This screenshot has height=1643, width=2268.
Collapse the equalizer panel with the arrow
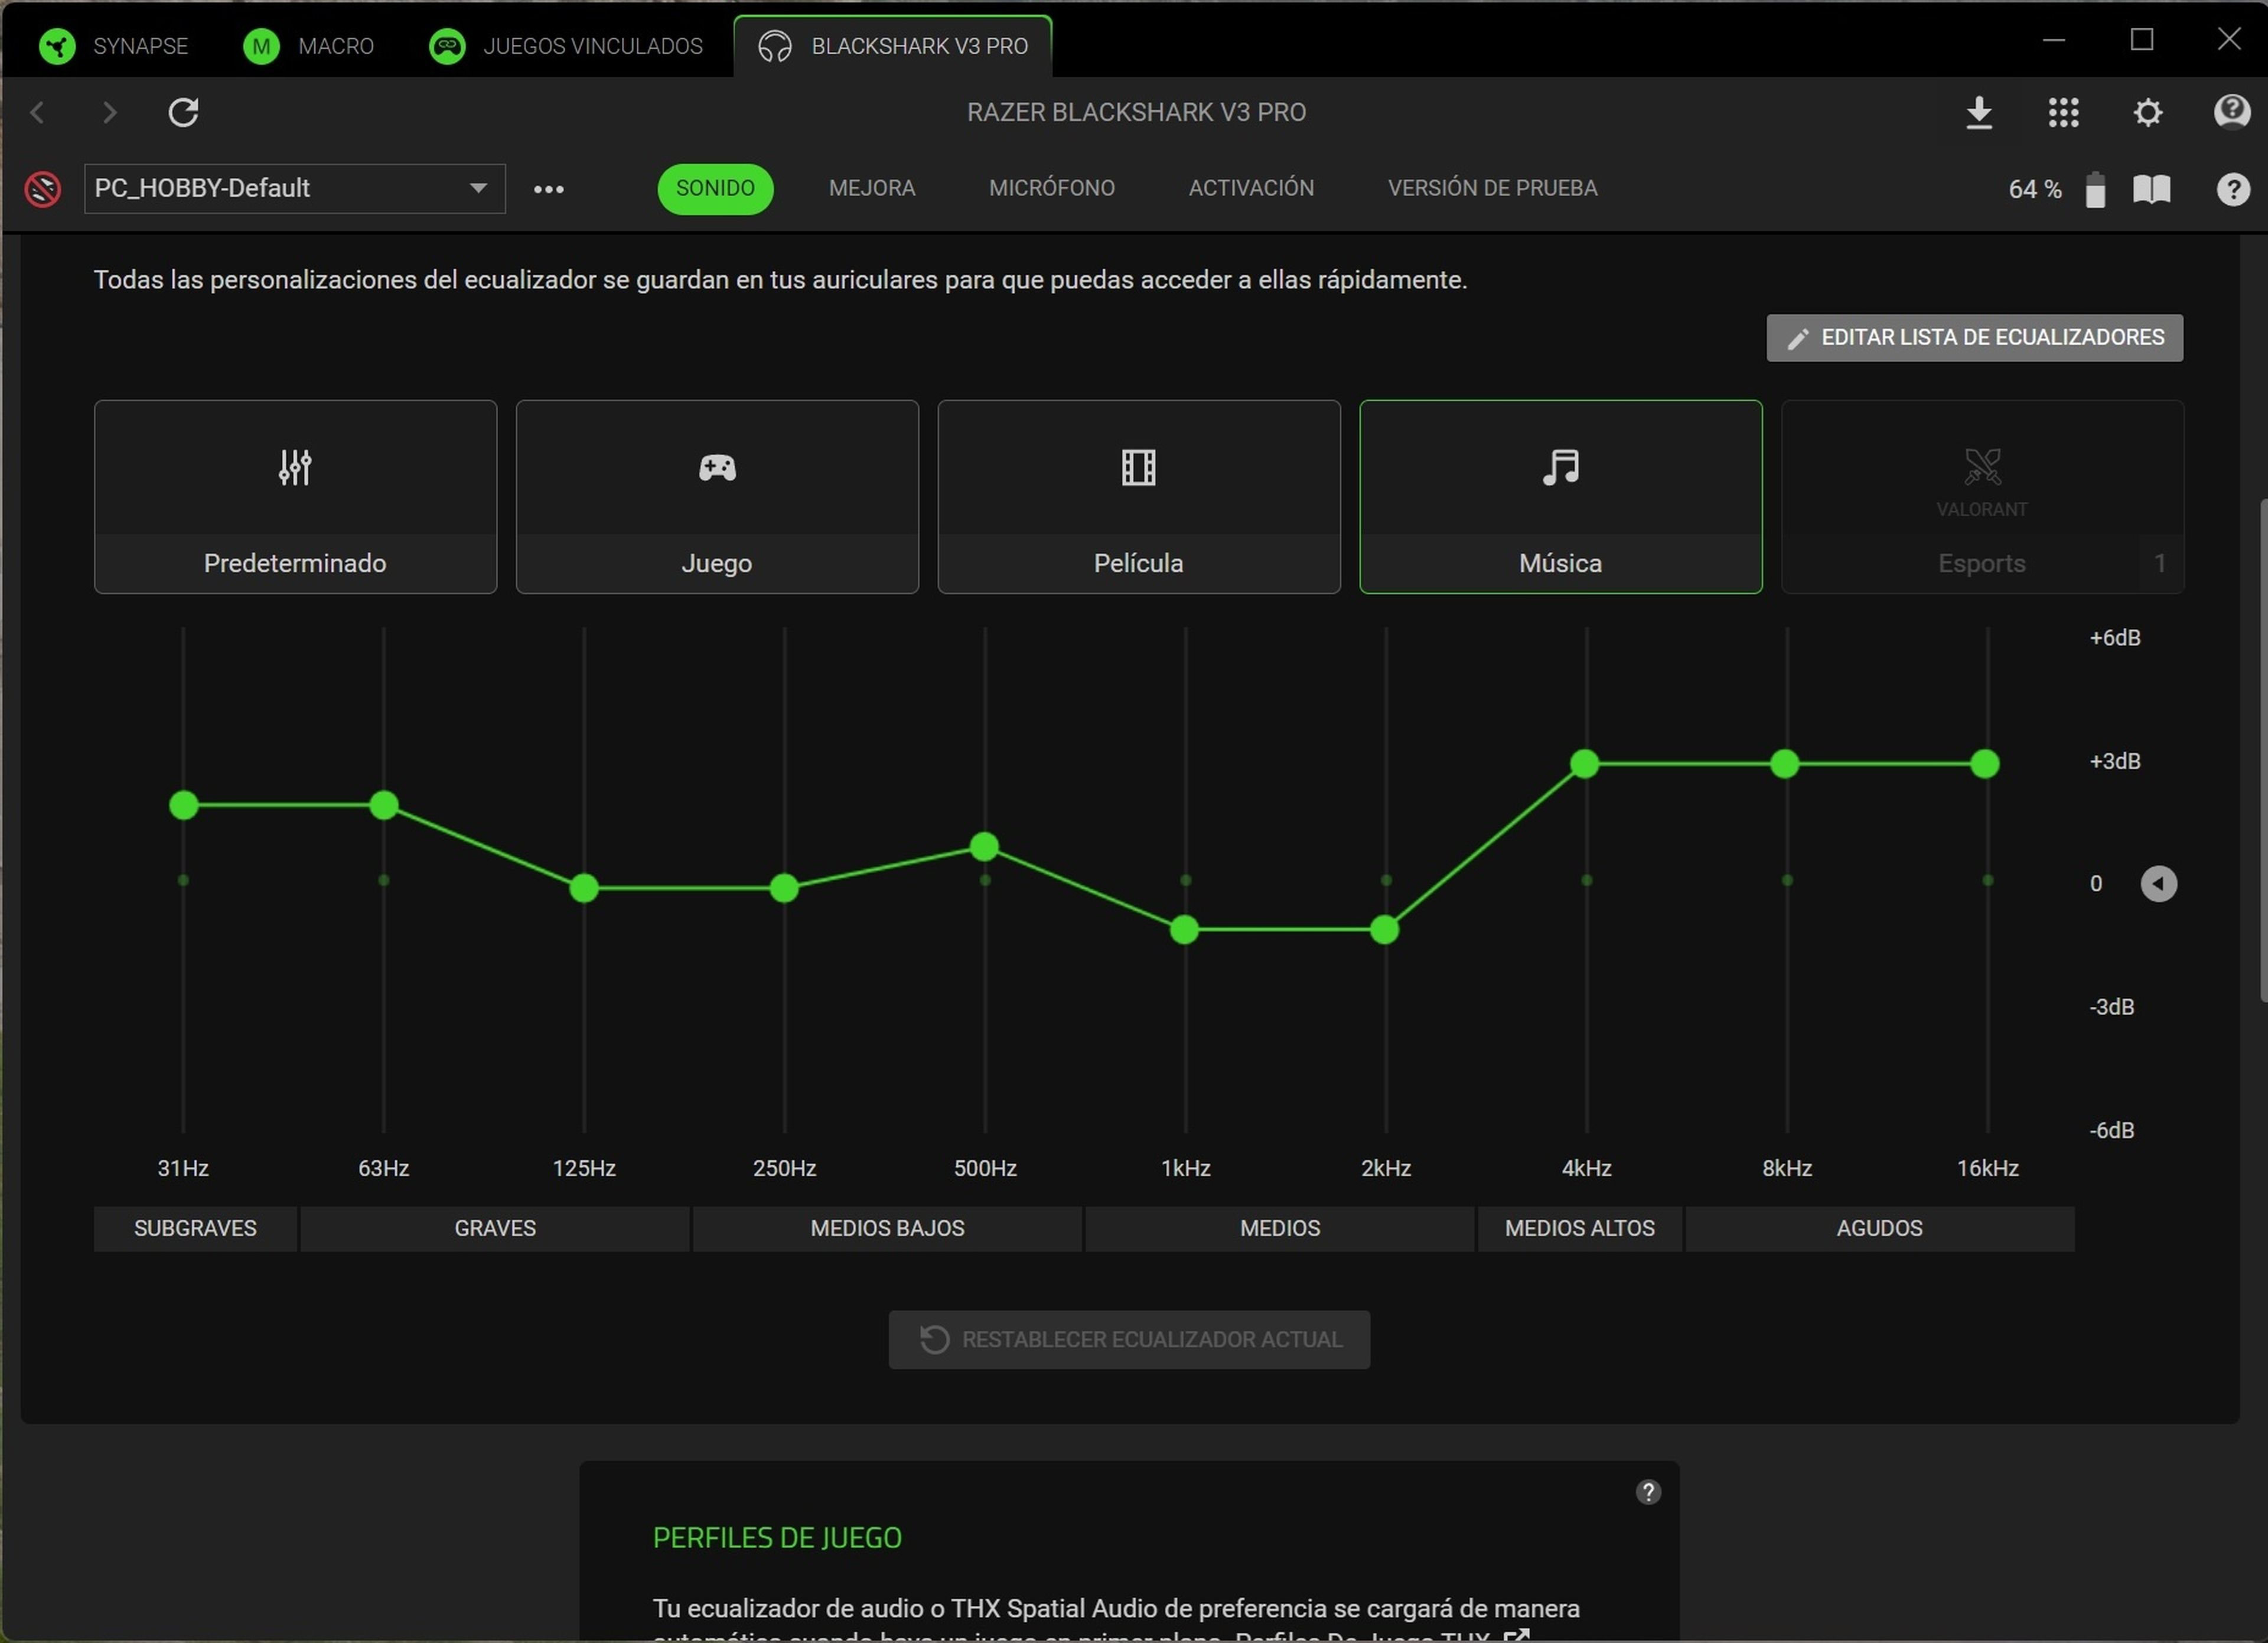[x=2159, y=883]
